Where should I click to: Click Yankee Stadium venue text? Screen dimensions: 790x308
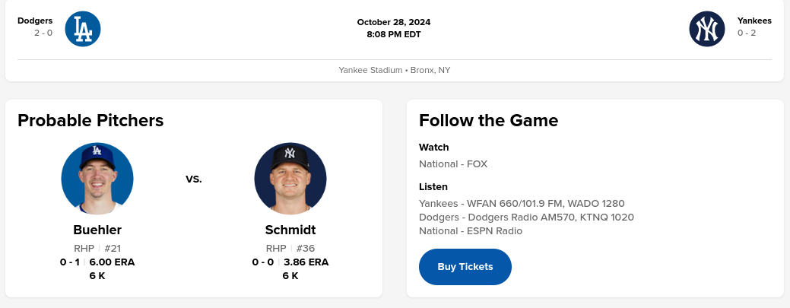(x=370, y=70)
